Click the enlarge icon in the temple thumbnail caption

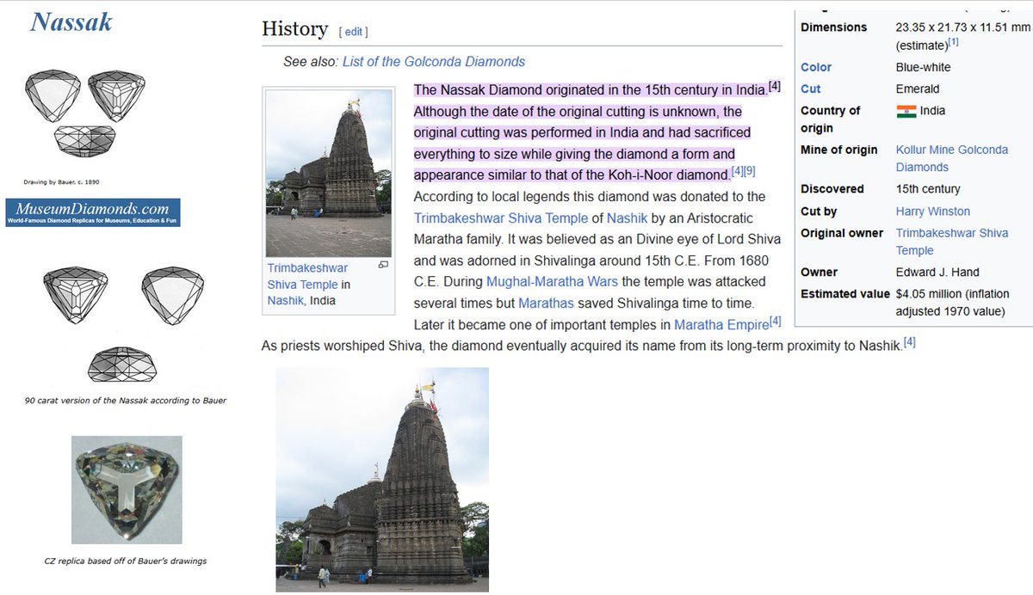[384, 264]
